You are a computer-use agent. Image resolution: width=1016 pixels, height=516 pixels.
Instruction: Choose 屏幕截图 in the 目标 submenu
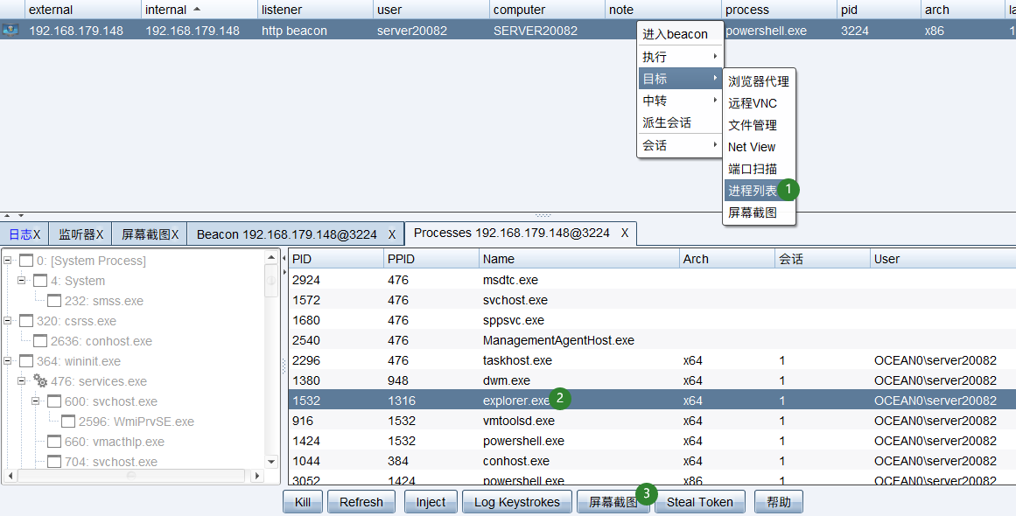(759, 213)
